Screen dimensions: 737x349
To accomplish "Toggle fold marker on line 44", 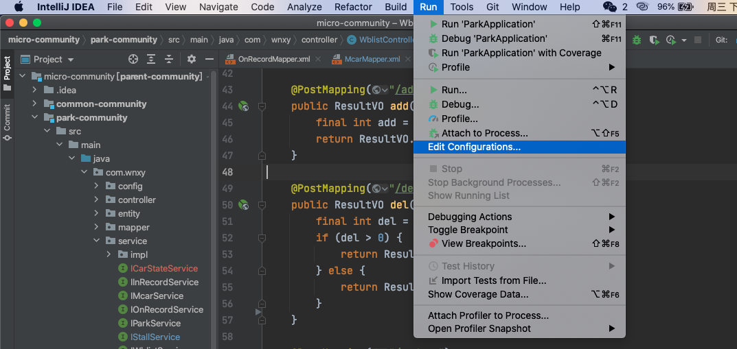I will click(262, 106).
